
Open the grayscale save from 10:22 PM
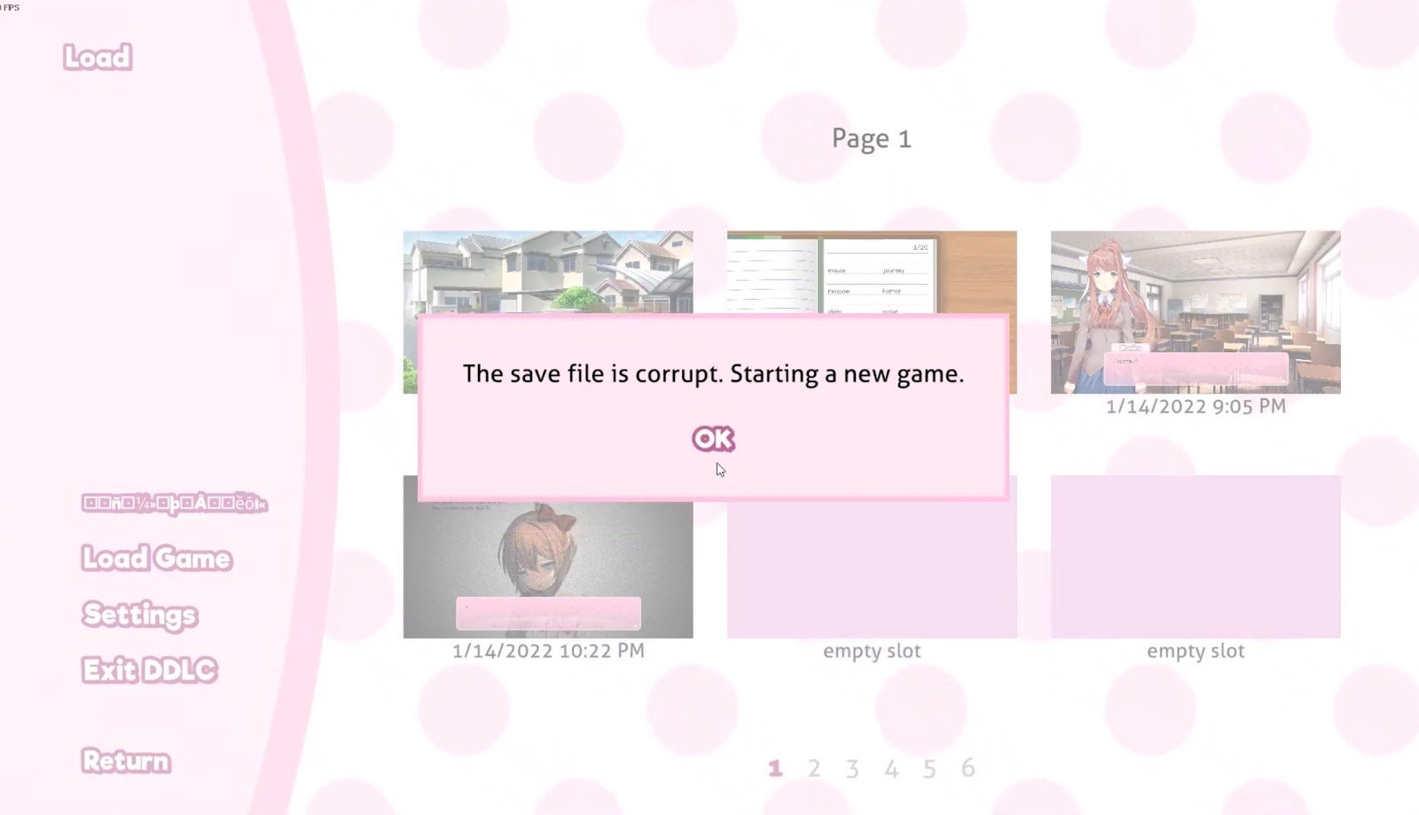547,568
